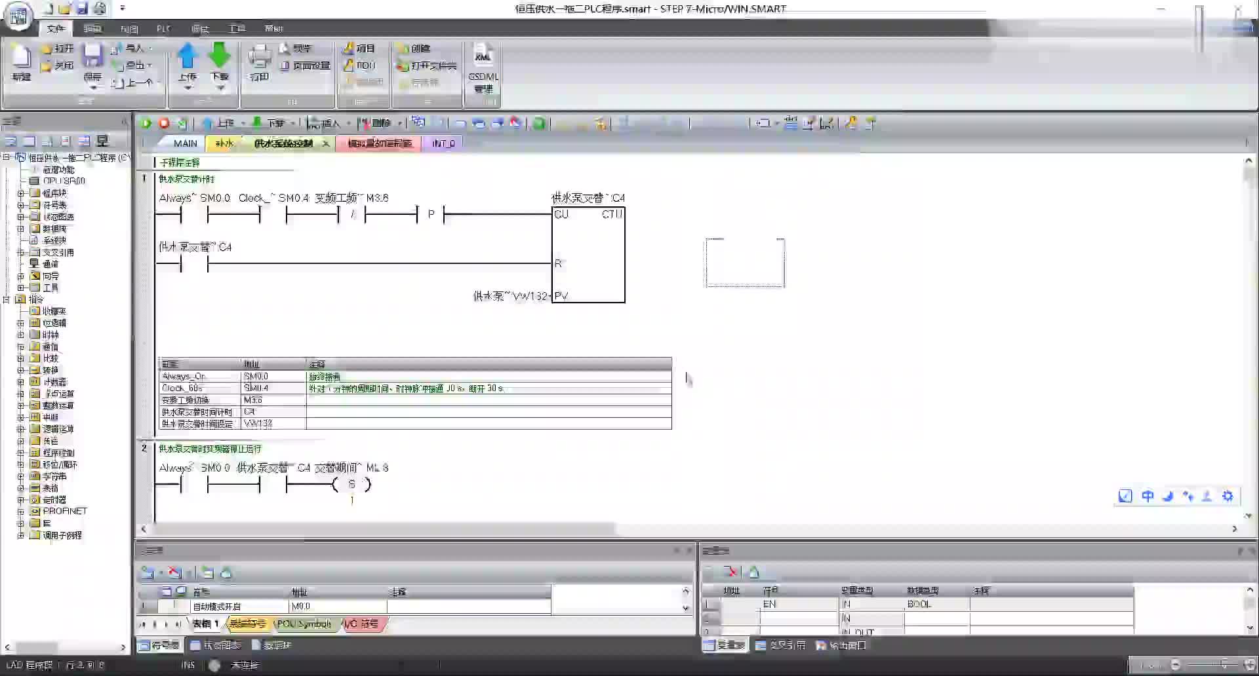1259x676 pixels.
Task: Click the green program status icon in editor toolbar
Action: 539,123
